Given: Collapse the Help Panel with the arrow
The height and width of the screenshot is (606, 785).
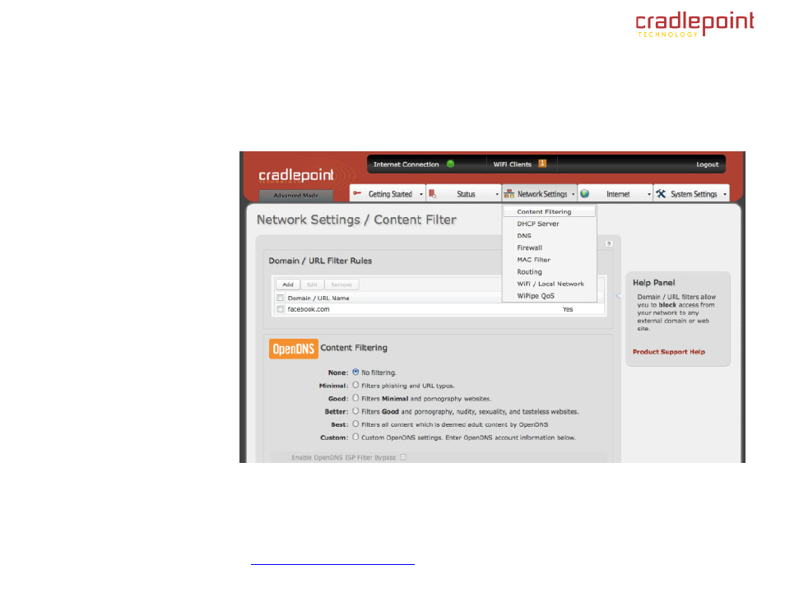Looking at the screenshot, I should tap(618, 296).
